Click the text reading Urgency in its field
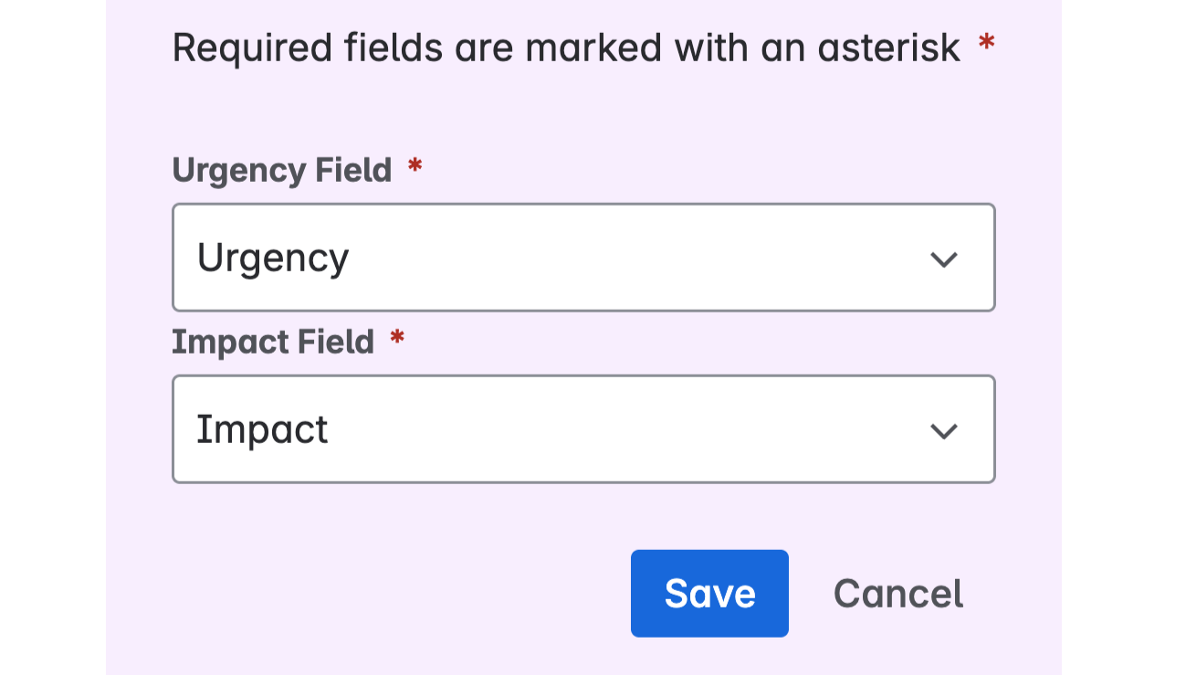Screen dimensions: 1186x675 click(271, 258)
